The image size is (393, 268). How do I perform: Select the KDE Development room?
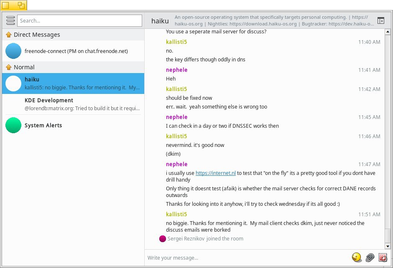[x=73, y=104]
